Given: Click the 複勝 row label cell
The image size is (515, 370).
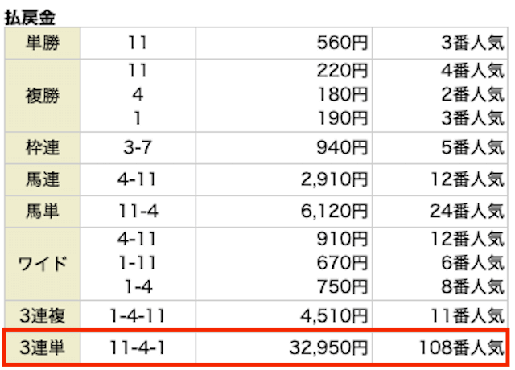Looking at the screenshot, I should tap(42, 95).
